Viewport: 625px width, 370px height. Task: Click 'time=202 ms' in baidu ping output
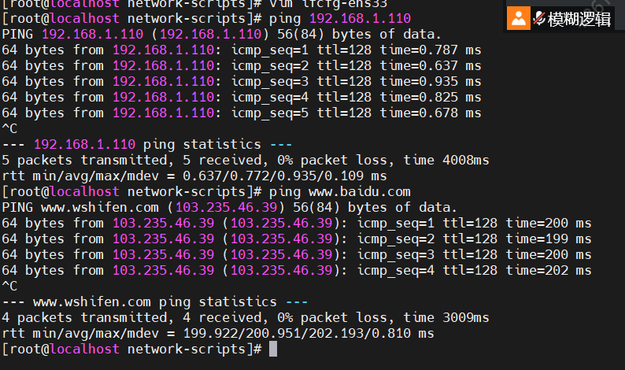(549, 270)
